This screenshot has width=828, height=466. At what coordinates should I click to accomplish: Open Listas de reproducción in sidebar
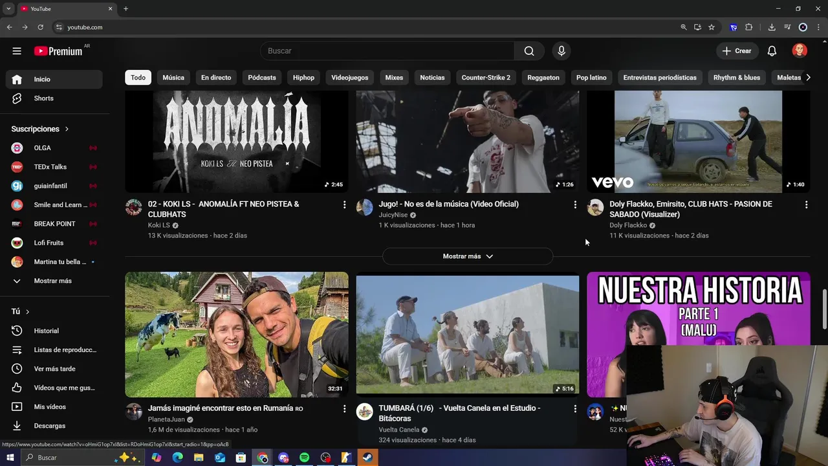click(54, 349)
